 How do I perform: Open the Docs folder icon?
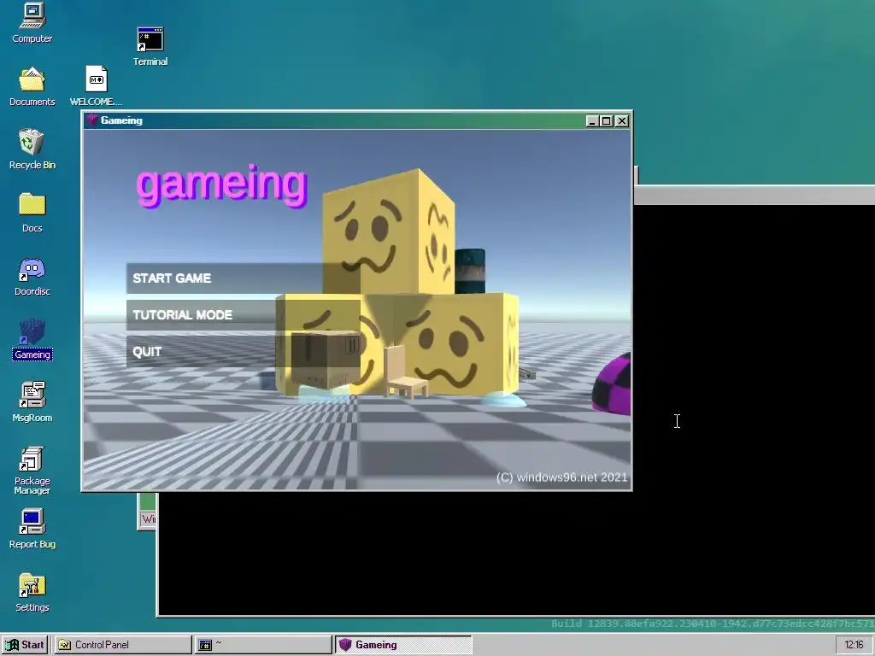[32, 213]
